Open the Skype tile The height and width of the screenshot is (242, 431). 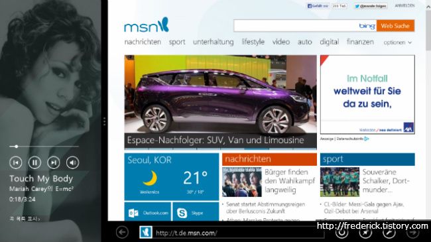(196, 212)
